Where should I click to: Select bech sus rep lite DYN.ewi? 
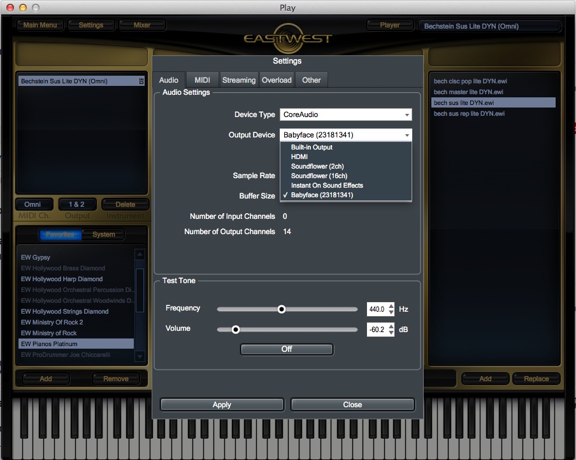[493, 113]
